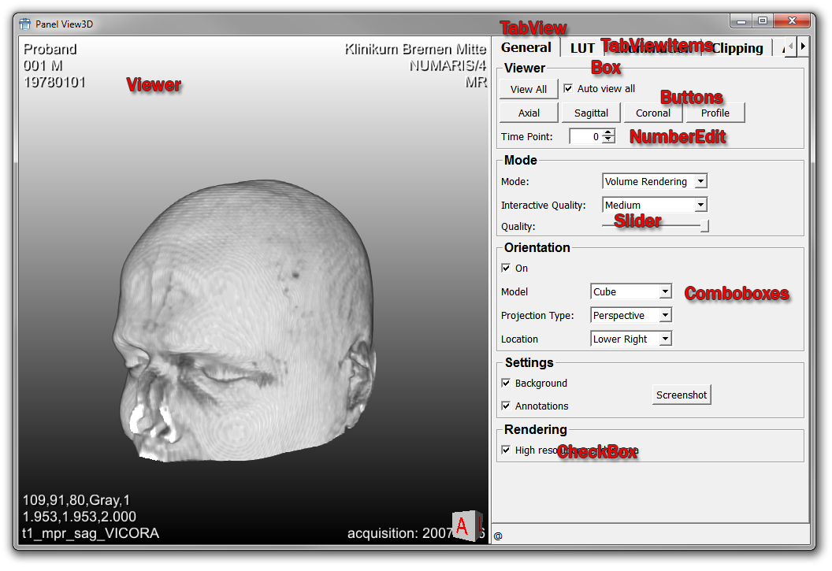Click the orientation cube in the viewer

pyautogui.click(x=465, y=525)
